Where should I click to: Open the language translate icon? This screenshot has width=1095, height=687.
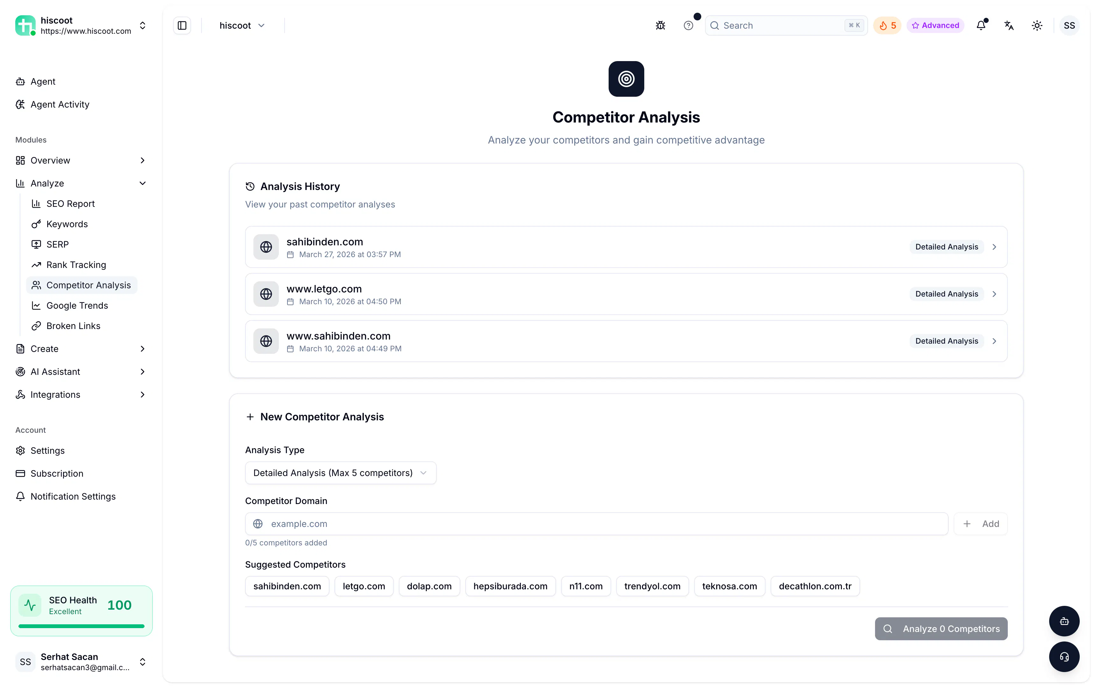pyautogui.click(x=1009, y=25)
